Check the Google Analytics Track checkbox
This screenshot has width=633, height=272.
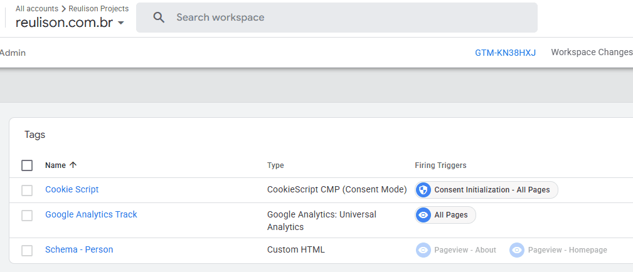27,216
